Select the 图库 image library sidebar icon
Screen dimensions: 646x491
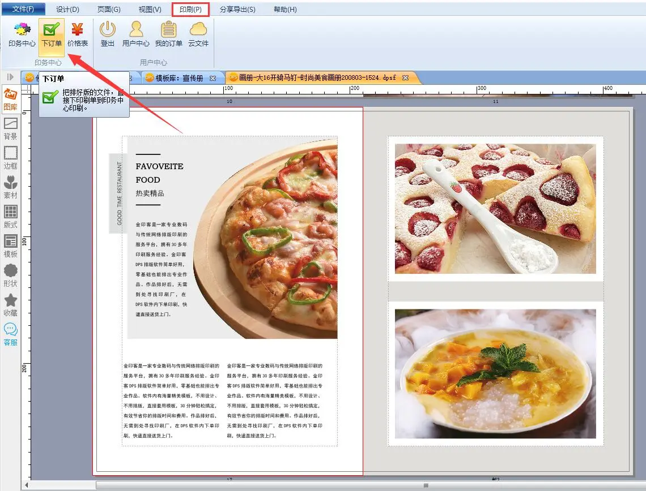point(10,99)
